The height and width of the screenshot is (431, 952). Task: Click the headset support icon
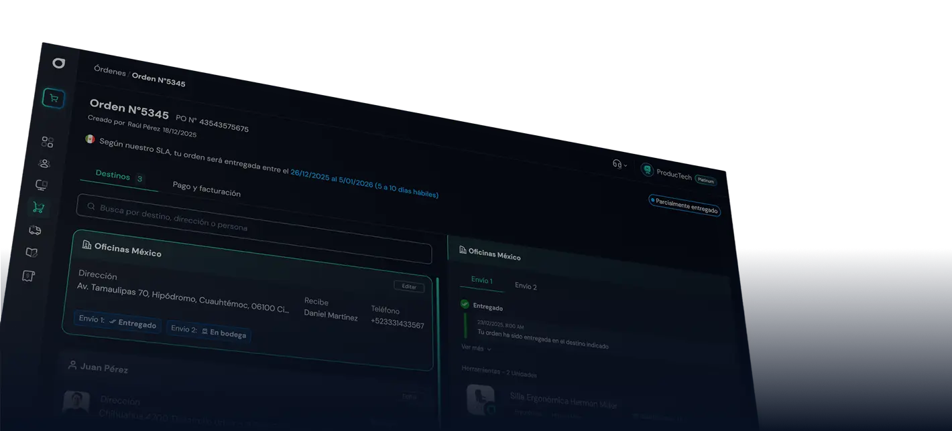pos(617,163)
